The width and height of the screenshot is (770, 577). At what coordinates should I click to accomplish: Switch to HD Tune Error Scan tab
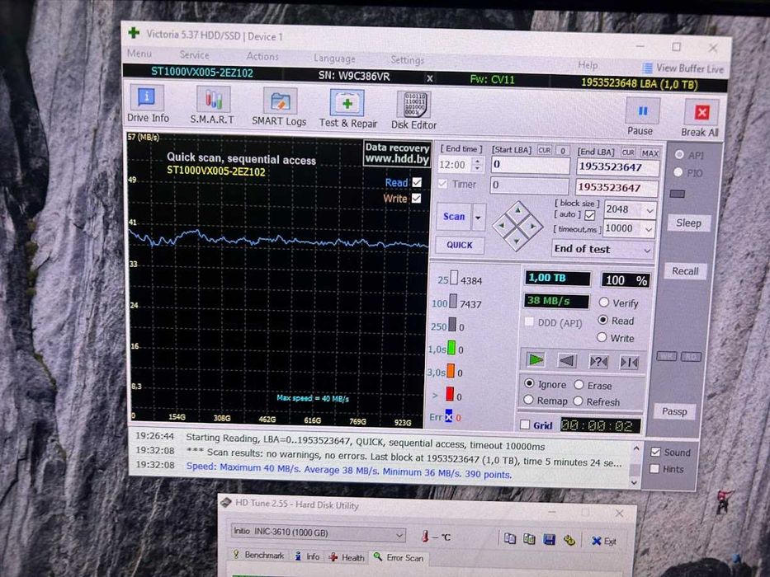coord(399,557)
